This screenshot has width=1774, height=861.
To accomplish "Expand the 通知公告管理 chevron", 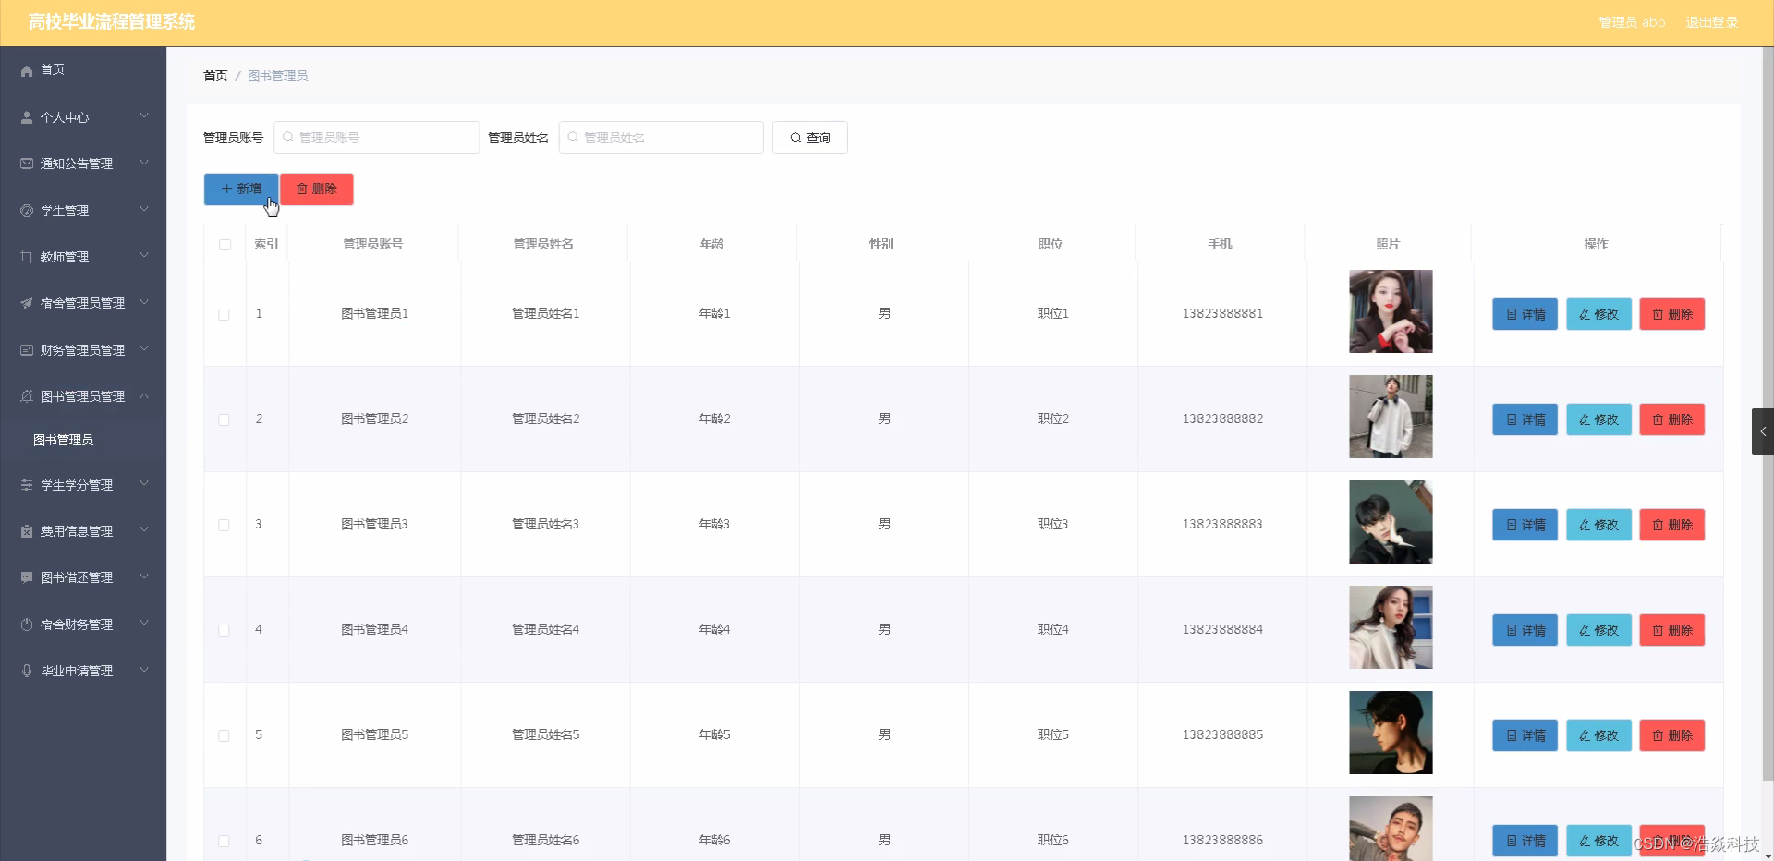I will click(144, 163).
